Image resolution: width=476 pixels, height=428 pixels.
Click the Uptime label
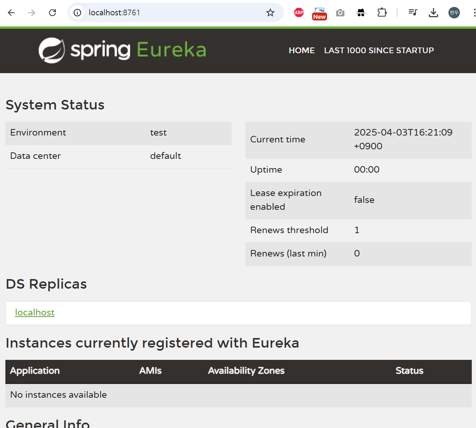266,170
